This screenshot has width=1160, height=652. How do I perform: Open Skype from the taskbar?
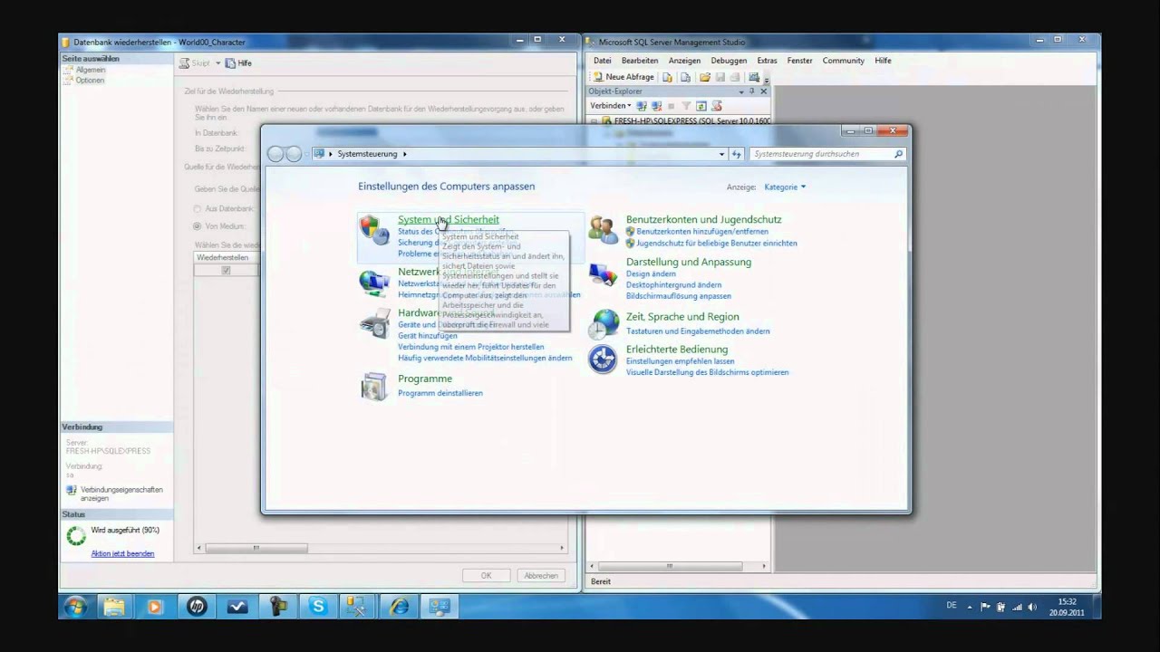(x=318, y=607)
